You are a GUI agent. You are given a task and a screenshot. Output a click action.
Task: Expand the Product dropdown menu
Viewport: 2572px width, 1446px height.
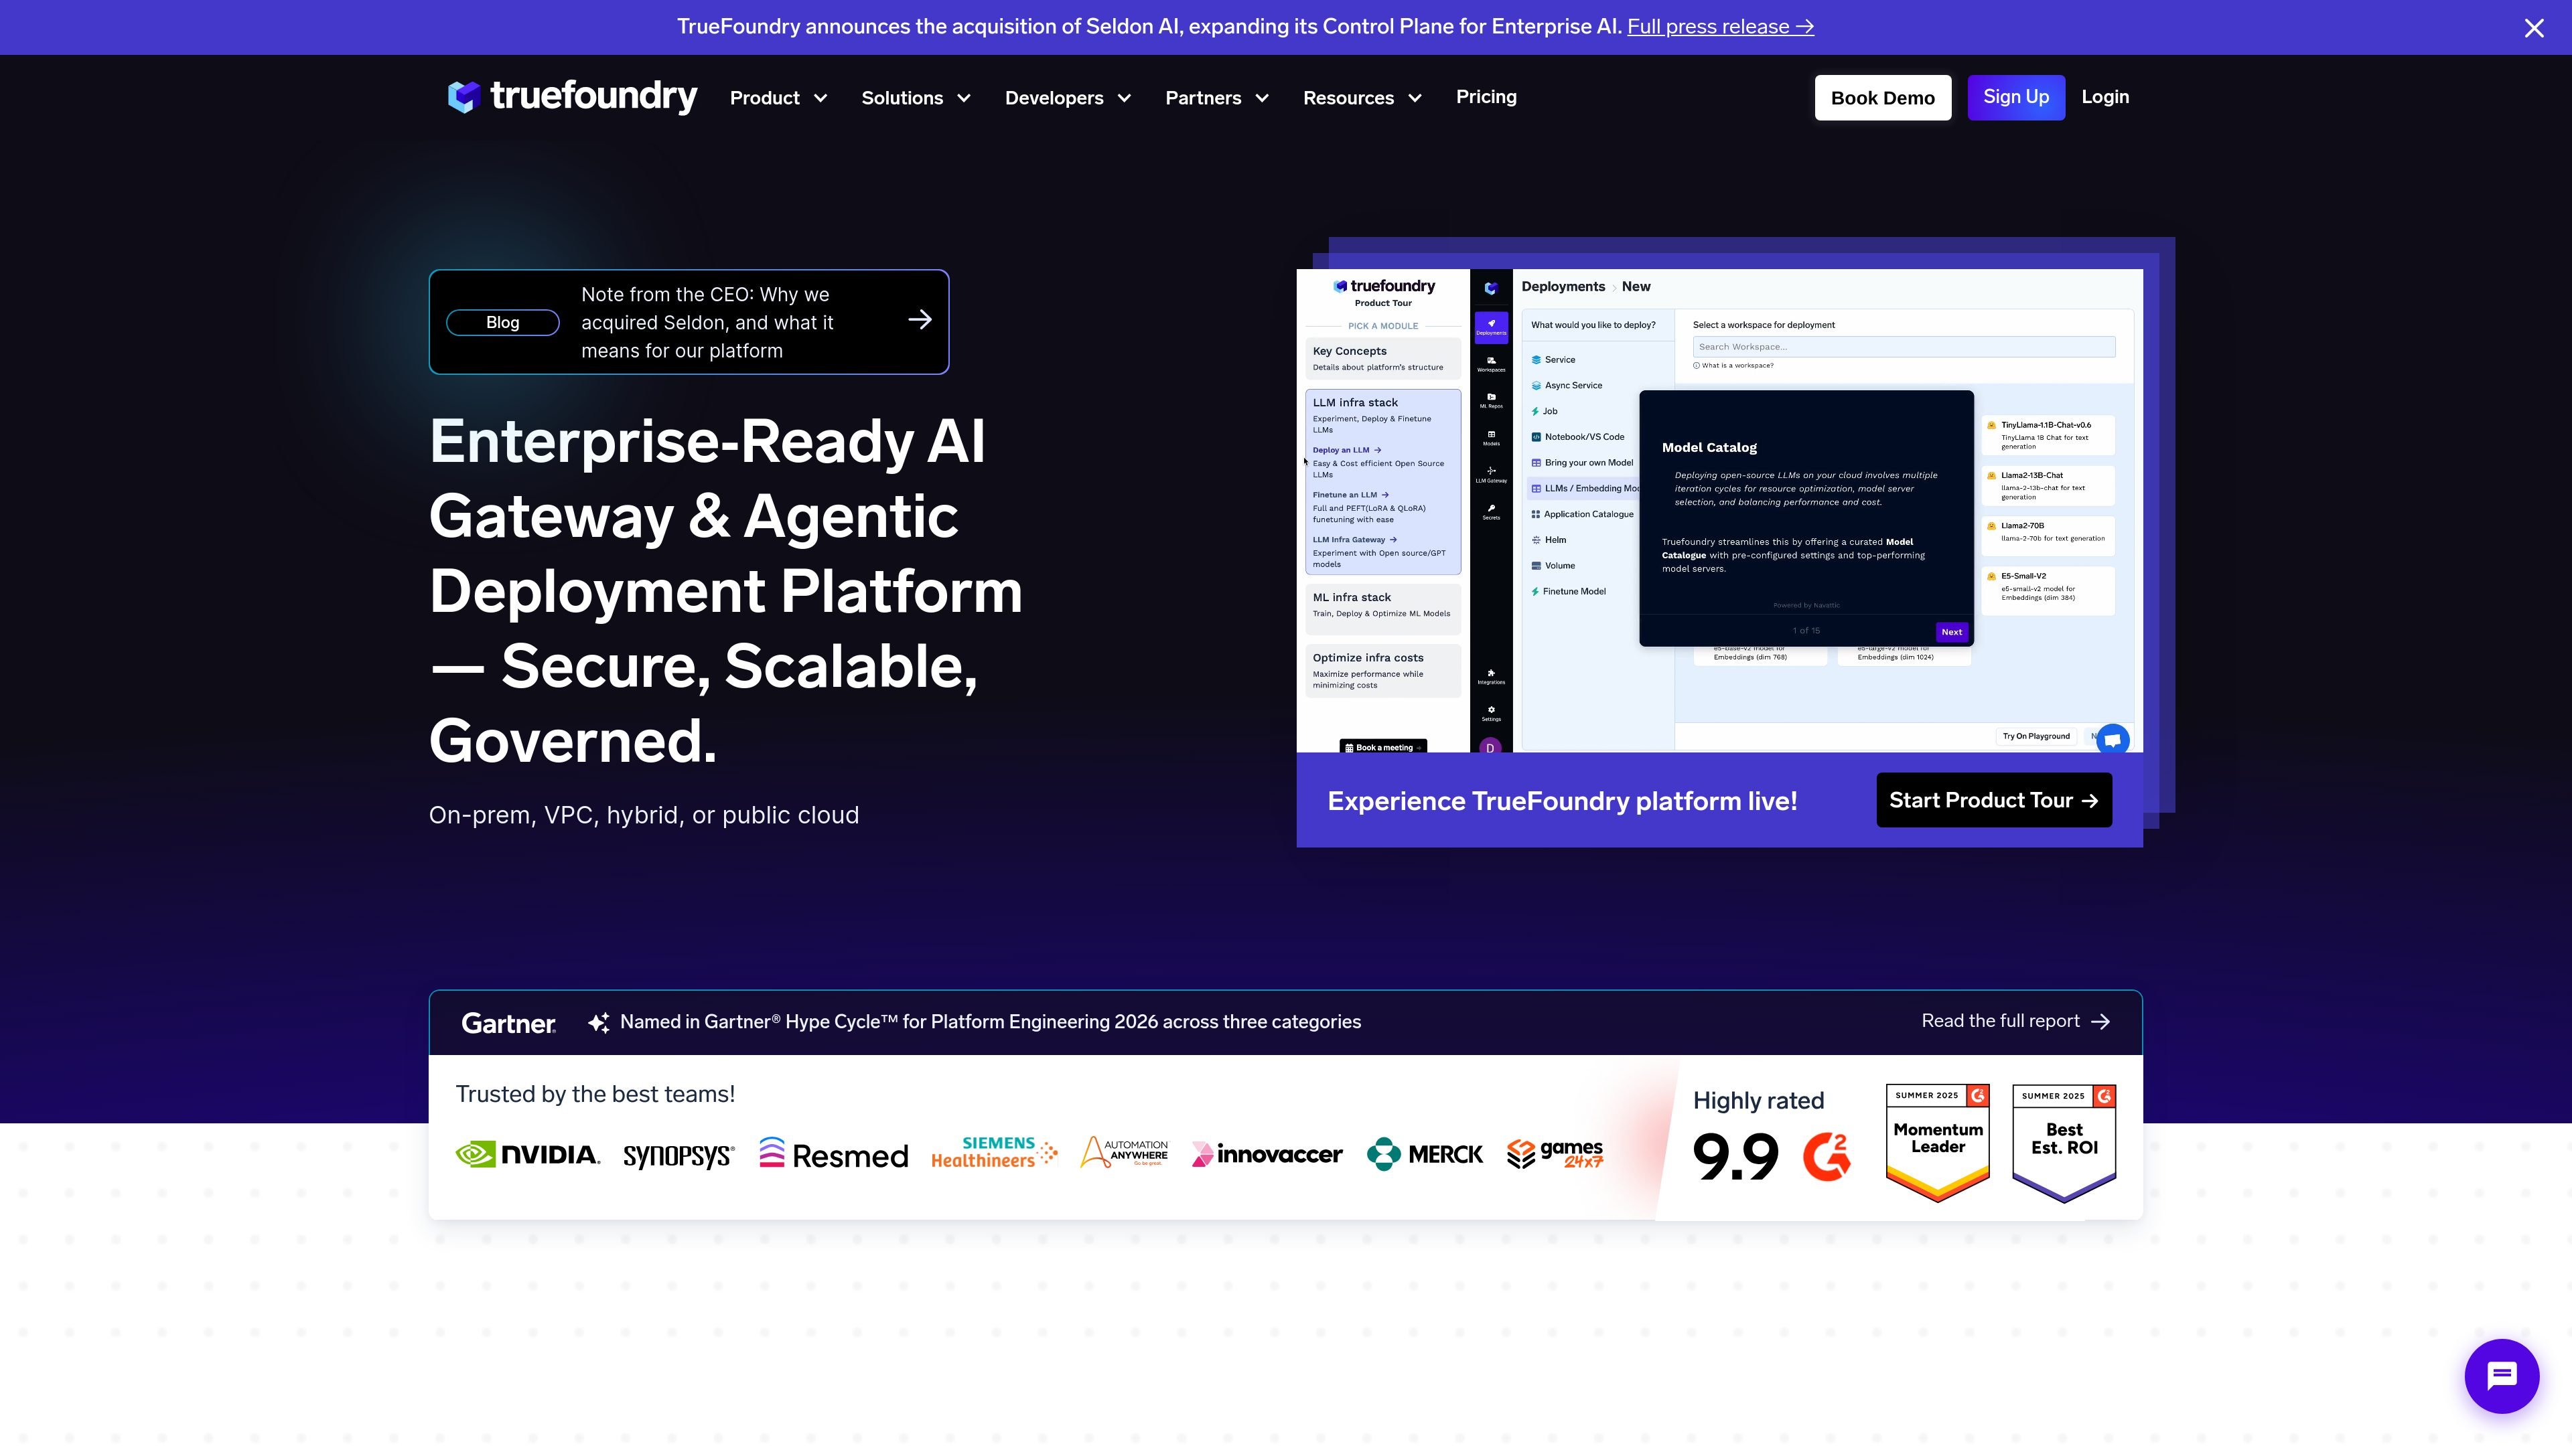779,98
